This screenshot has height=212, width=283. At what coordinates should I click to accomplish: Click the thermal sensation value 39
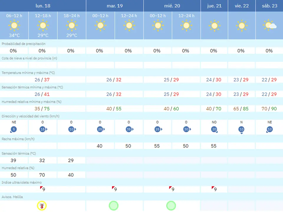13,160
